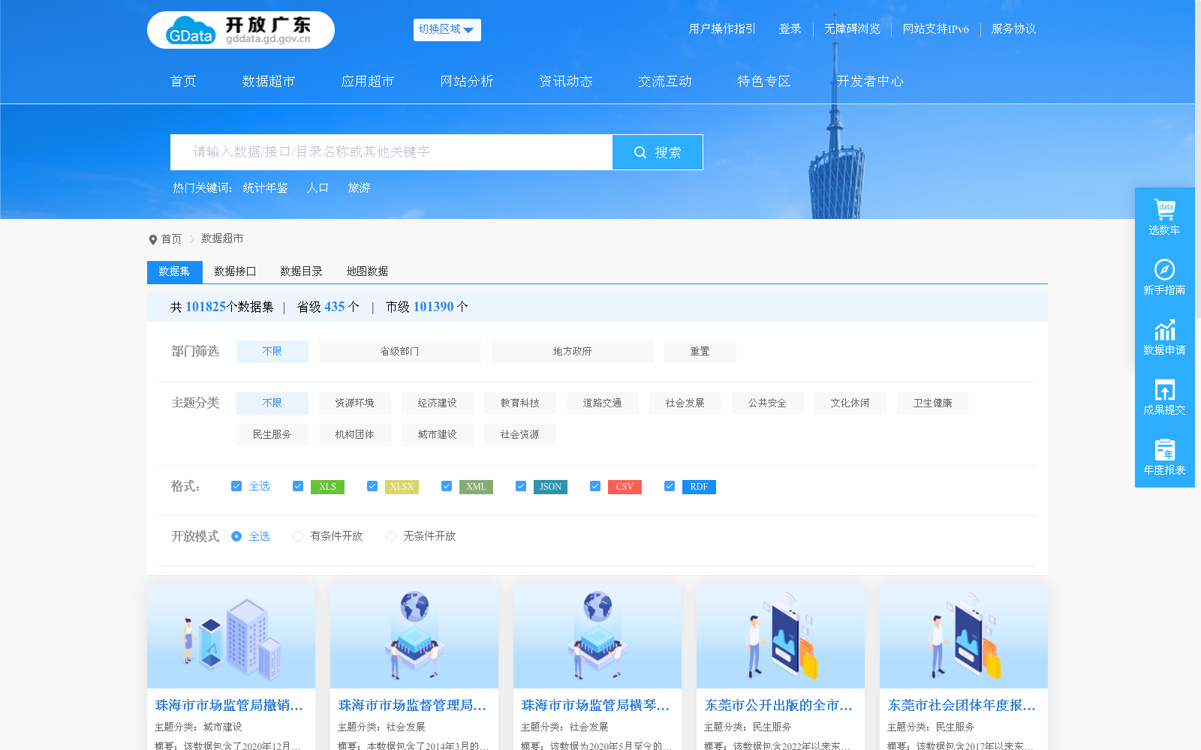This screenshot has width=1201, height=750.
Task: Uncheck the XLS format checkbox
Action: 297,486
